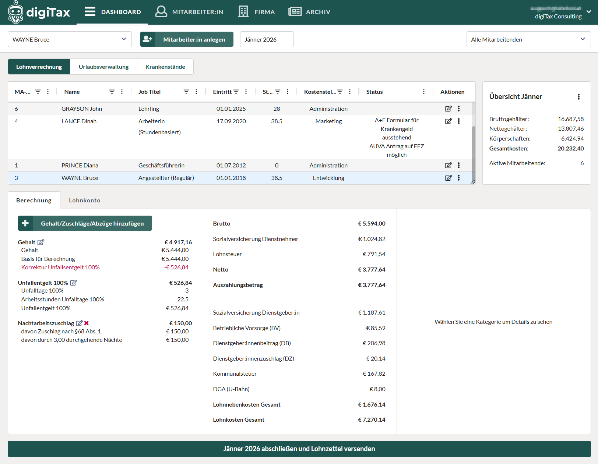Screen dimensions: 598x464
Task: Open Übersicht Jänner options menu
Action: pos(578,97)
